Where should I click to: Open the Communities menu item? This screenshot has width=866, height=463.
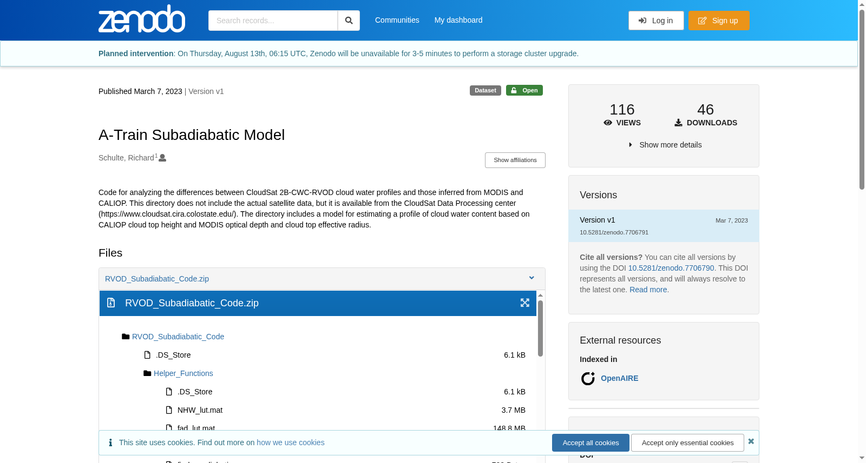[x=397, y=20]
